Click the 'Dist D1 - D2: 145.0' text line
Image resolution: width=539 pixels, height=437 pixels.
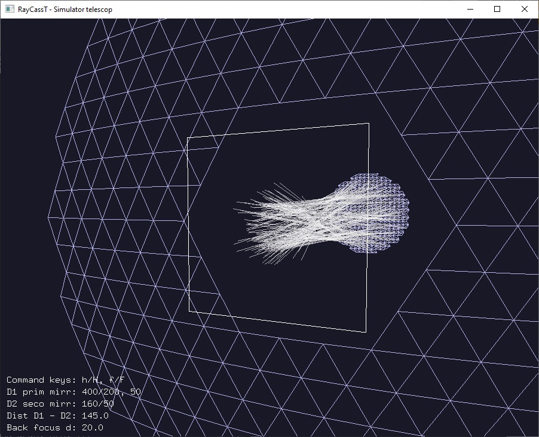click(x=57, y=416)
